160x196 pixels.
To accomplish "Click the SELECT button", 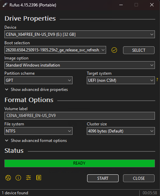I will (x=139, y=50).
